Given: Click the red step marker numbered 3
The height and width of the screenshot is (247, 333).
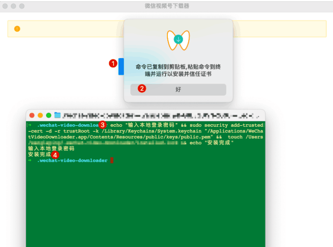Looking at the screenshot, I should pos(102,124).
